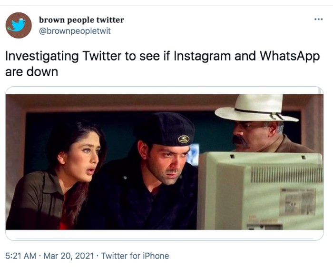Image resolution: width=333 pixels, height=269 pixels.
Task: Click the vent grille on the monitor
Action: click(x=285, y=174)
